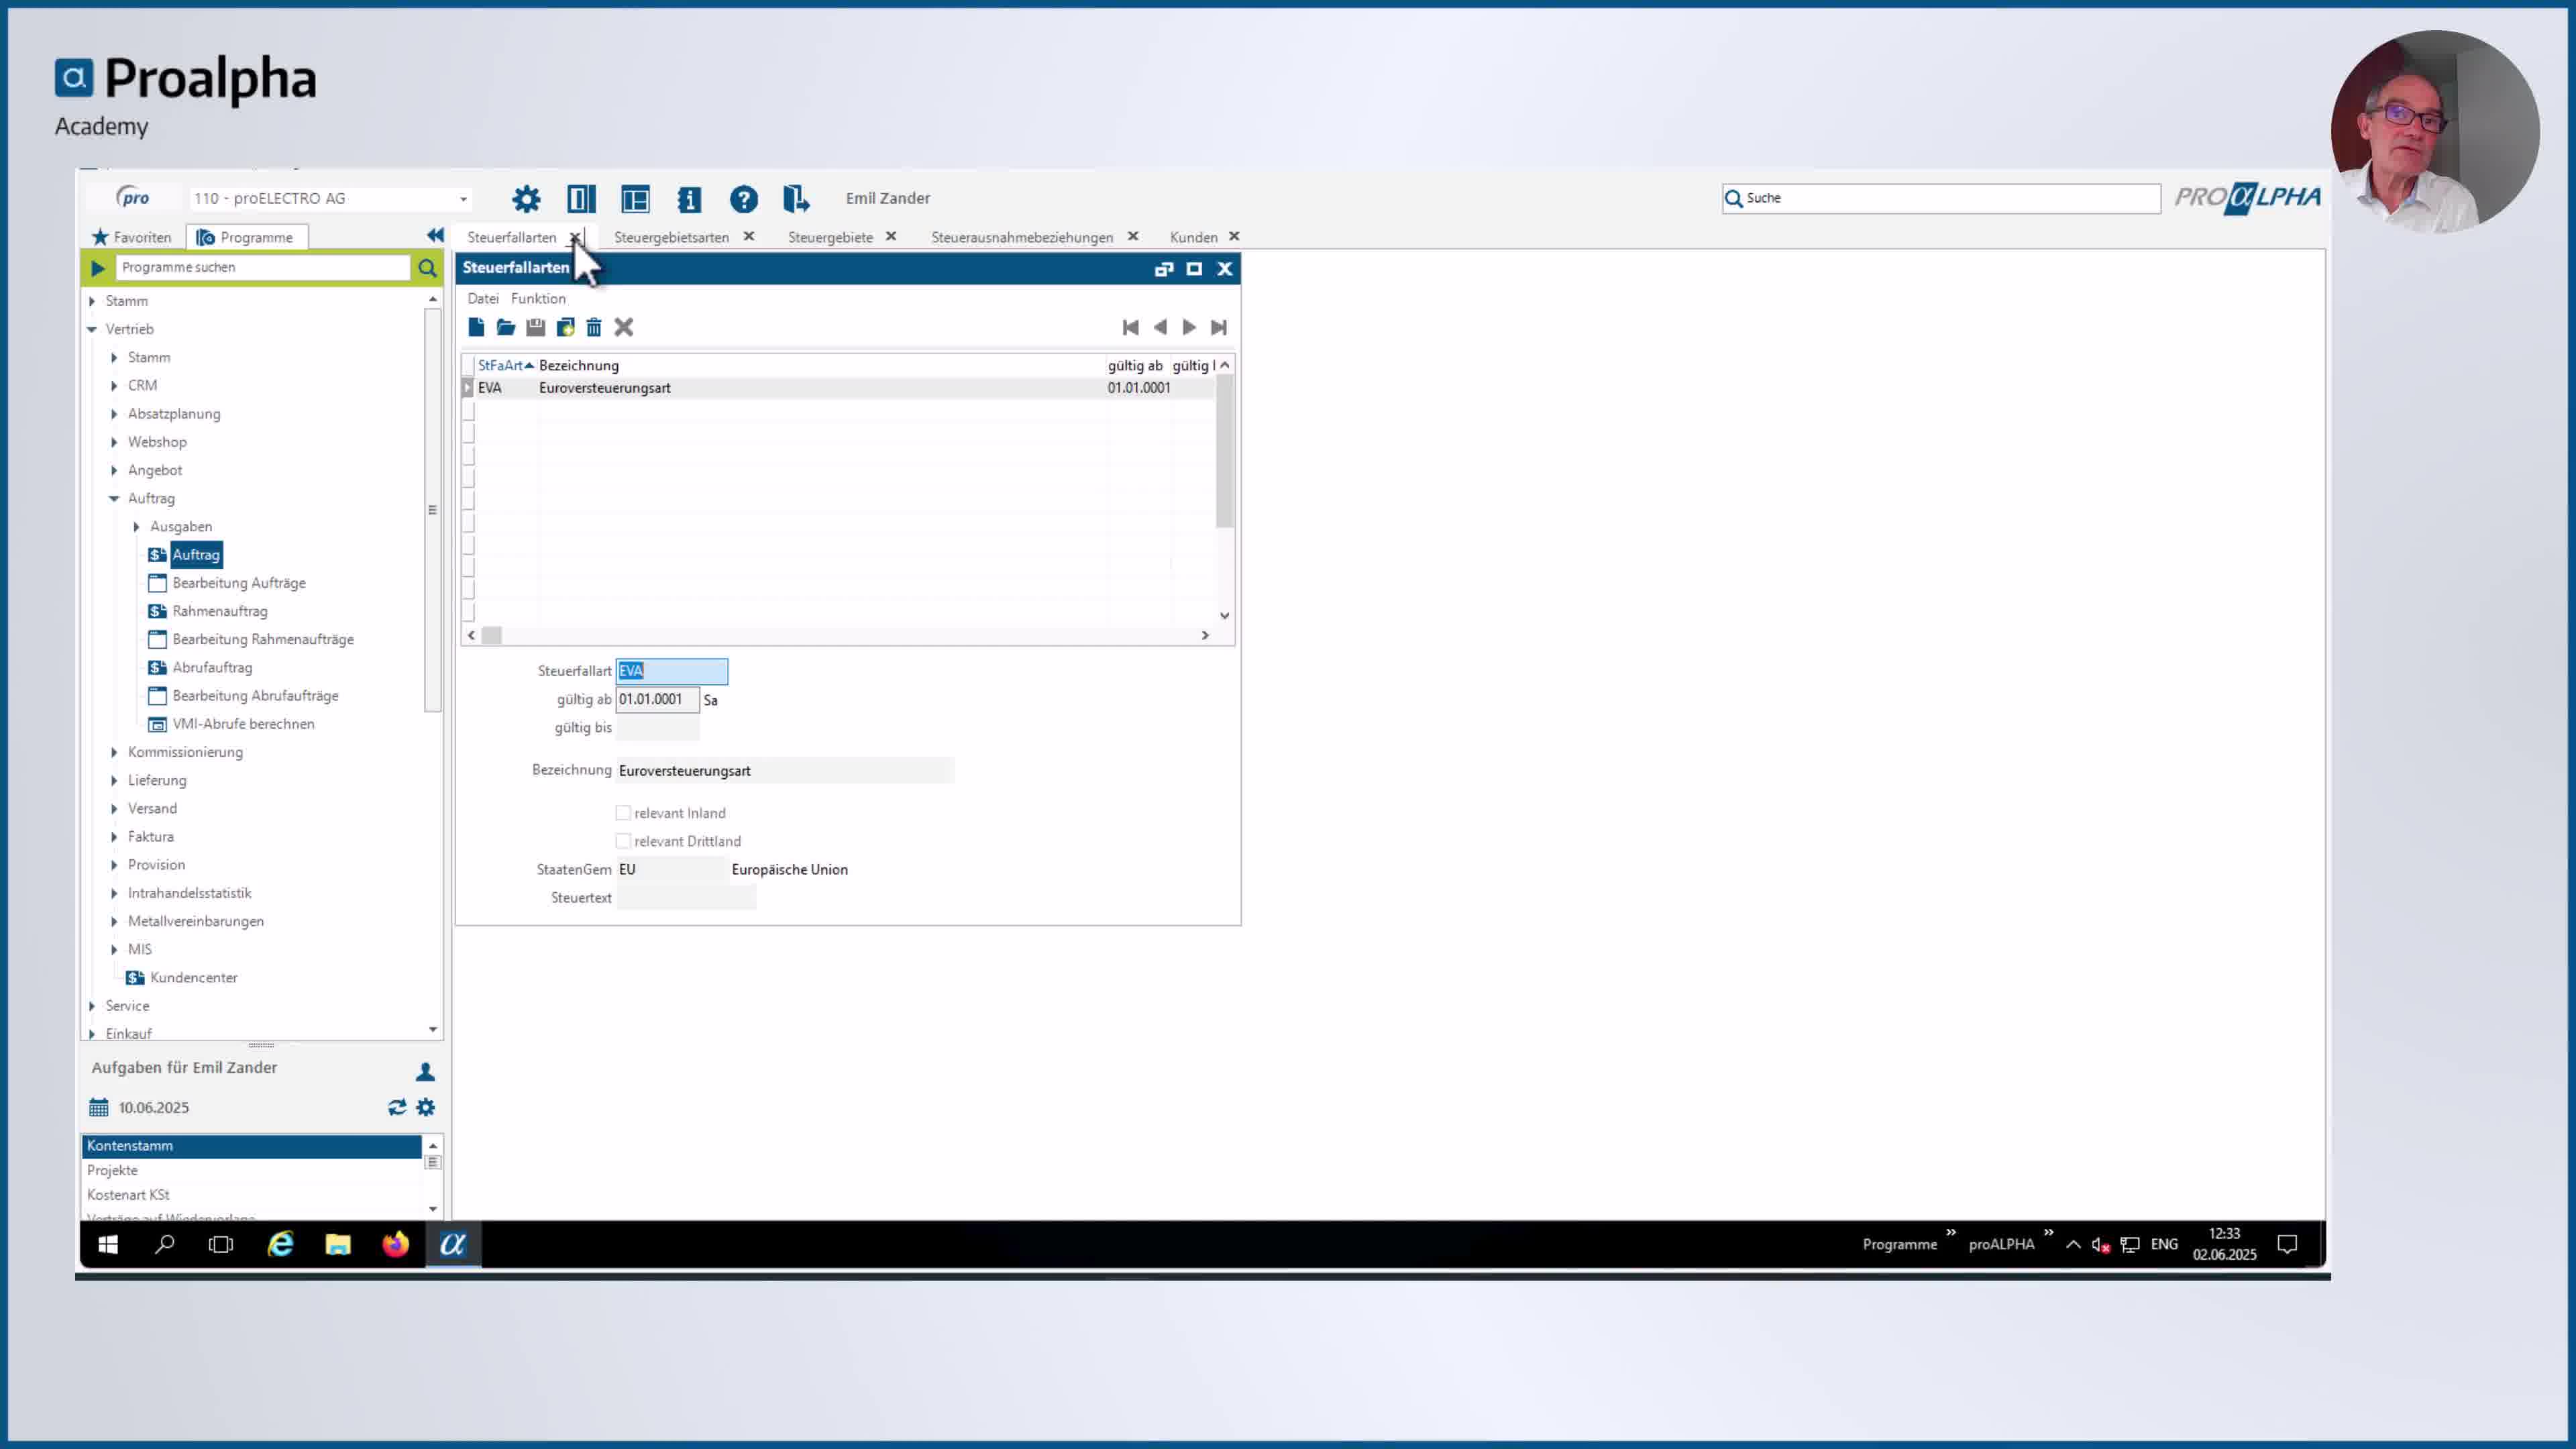2576x1449 pixels.
Task: Run program search with green play arrow
Action: 98,268
